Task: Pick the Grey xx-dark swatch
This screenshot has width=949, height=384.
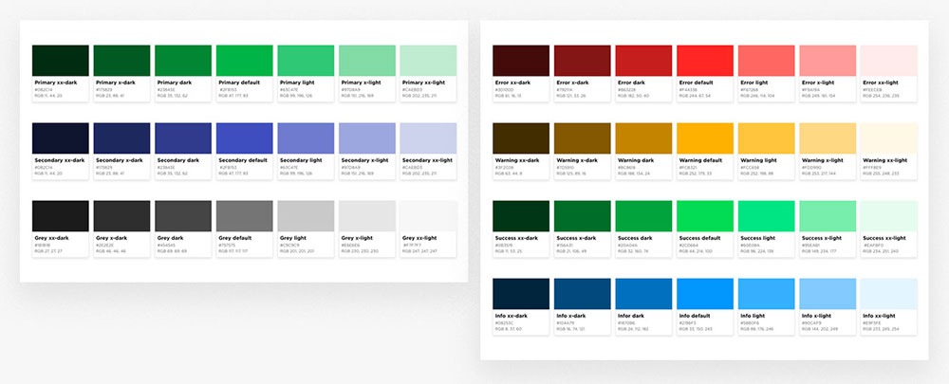Action: (61, 216)
